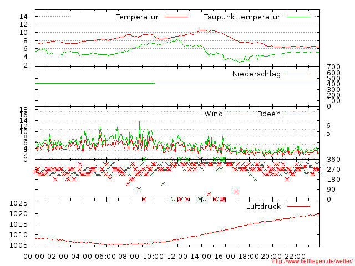Click the 02:00 time axis label
Viewport: 355px width, 266px height.
[58, 257]
